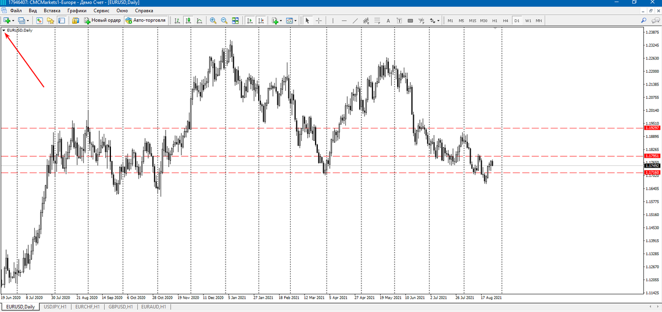Select the D1 timeframe button
The height and width of the screenshot is (312, 662).
click(x=517, y=20)
